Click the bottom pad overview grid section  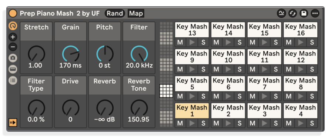coord(166,117)
